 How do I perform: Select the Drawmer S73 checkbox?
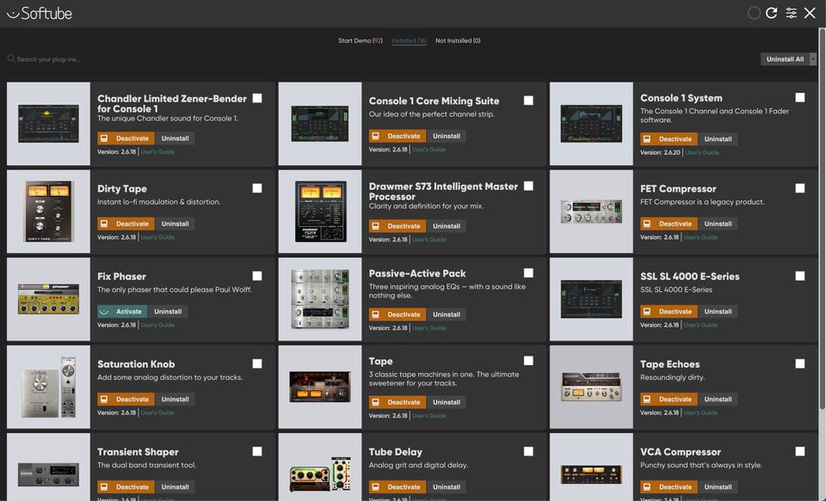pyautogui.click(x=528, y=186)
